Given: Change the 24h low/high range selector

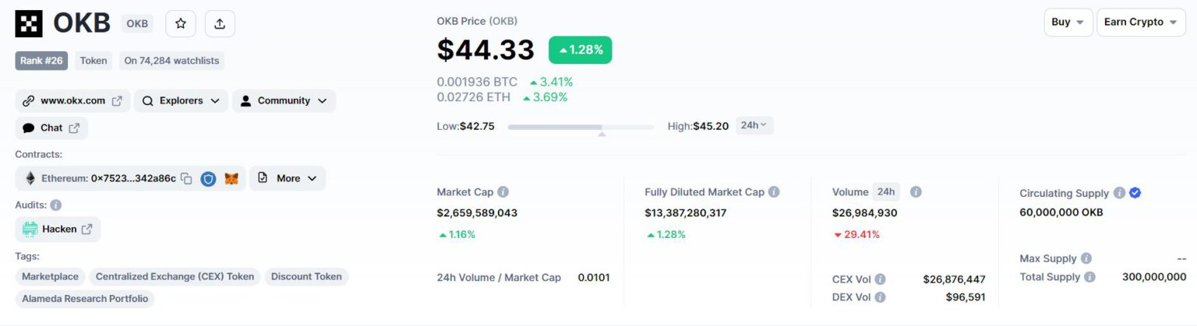Looking at the screenshot, I should coord(754,125).
